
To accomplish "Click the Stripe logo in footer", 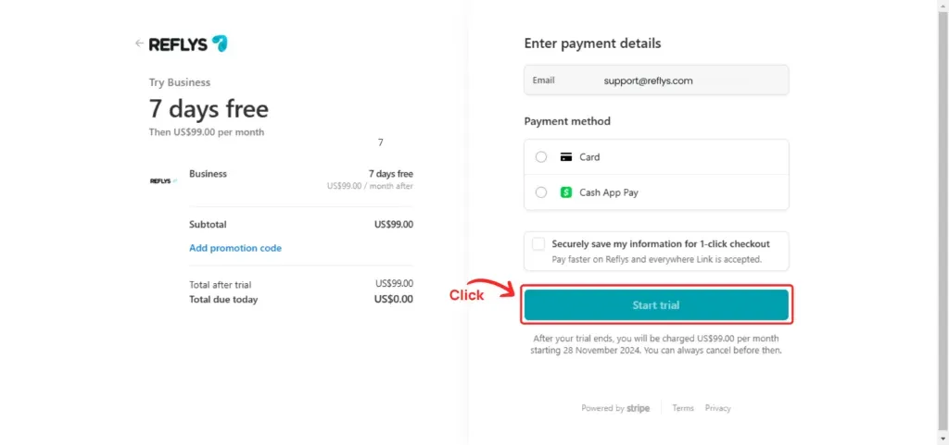I will (638, 408).
